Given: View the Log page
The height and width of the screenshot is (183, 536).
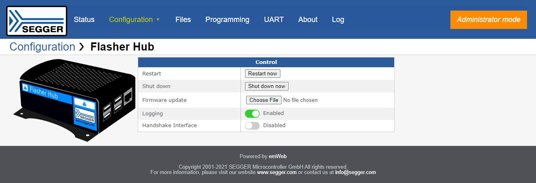Looking at the screenshot, I should pyautogui.click(x=338, y=20).
